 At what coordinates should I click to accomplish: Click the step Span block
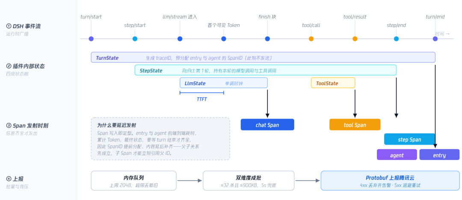pyautogui.click(x=409, y=139)
